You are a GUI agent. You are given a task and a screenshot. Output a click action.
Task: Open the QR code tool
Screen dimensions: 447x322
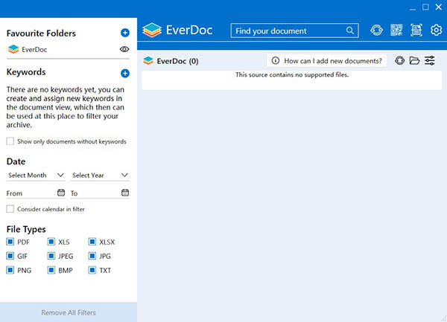[x=396, y=30]
